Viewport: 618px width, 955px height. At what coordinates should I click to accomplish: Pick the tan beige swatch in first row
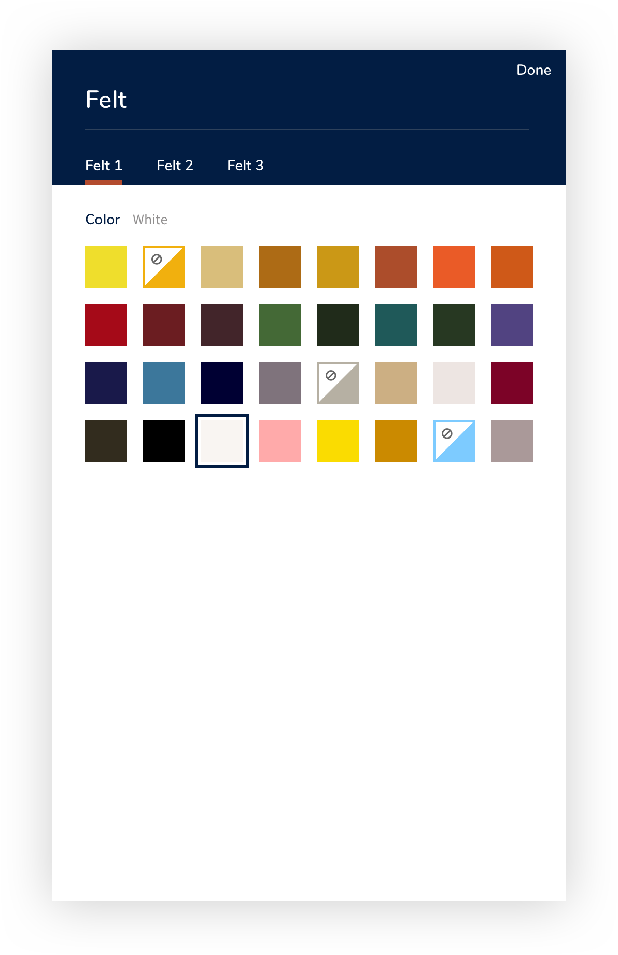pos(222,267)
